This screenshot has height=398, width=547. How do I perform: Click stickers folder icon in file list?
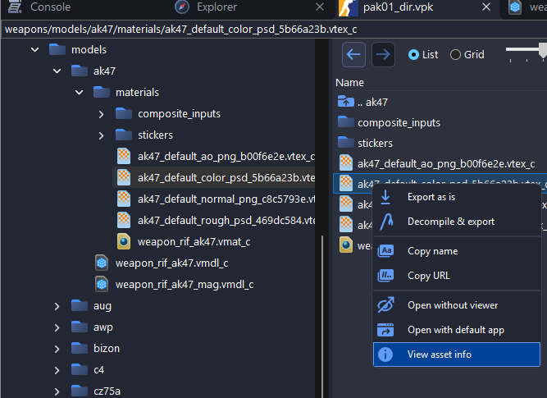point(346,142)
